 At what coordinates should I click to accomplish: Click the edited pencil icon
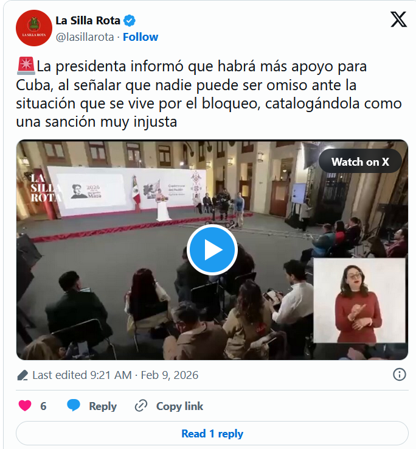23,375
